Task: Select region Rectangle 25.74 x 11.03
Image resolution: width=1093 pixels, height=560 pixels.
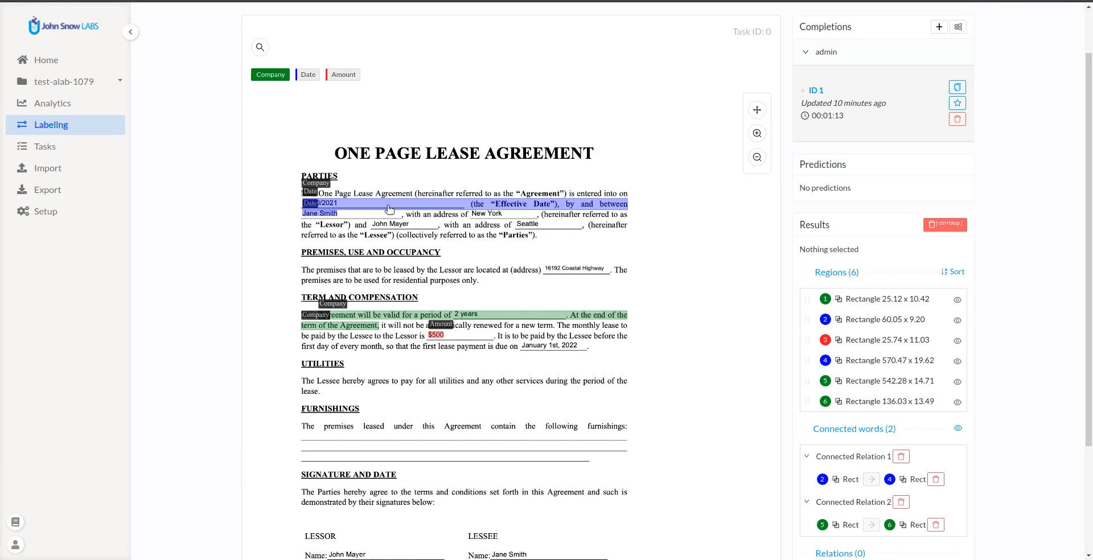Action: (883, 340)
